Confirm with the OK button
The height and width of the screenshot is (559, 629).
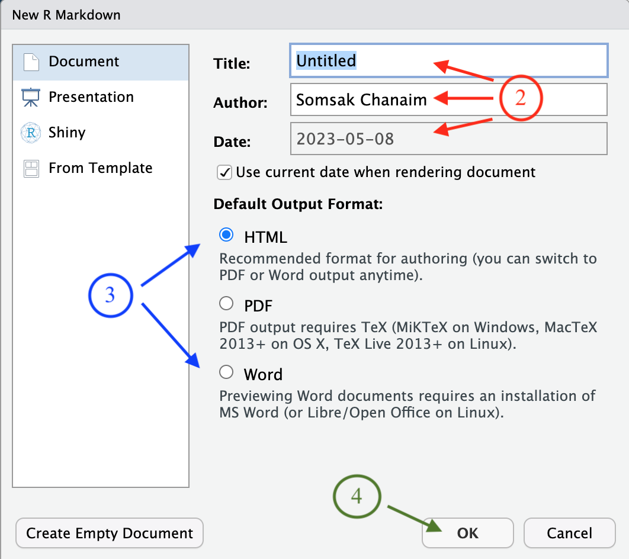[467, 533]
